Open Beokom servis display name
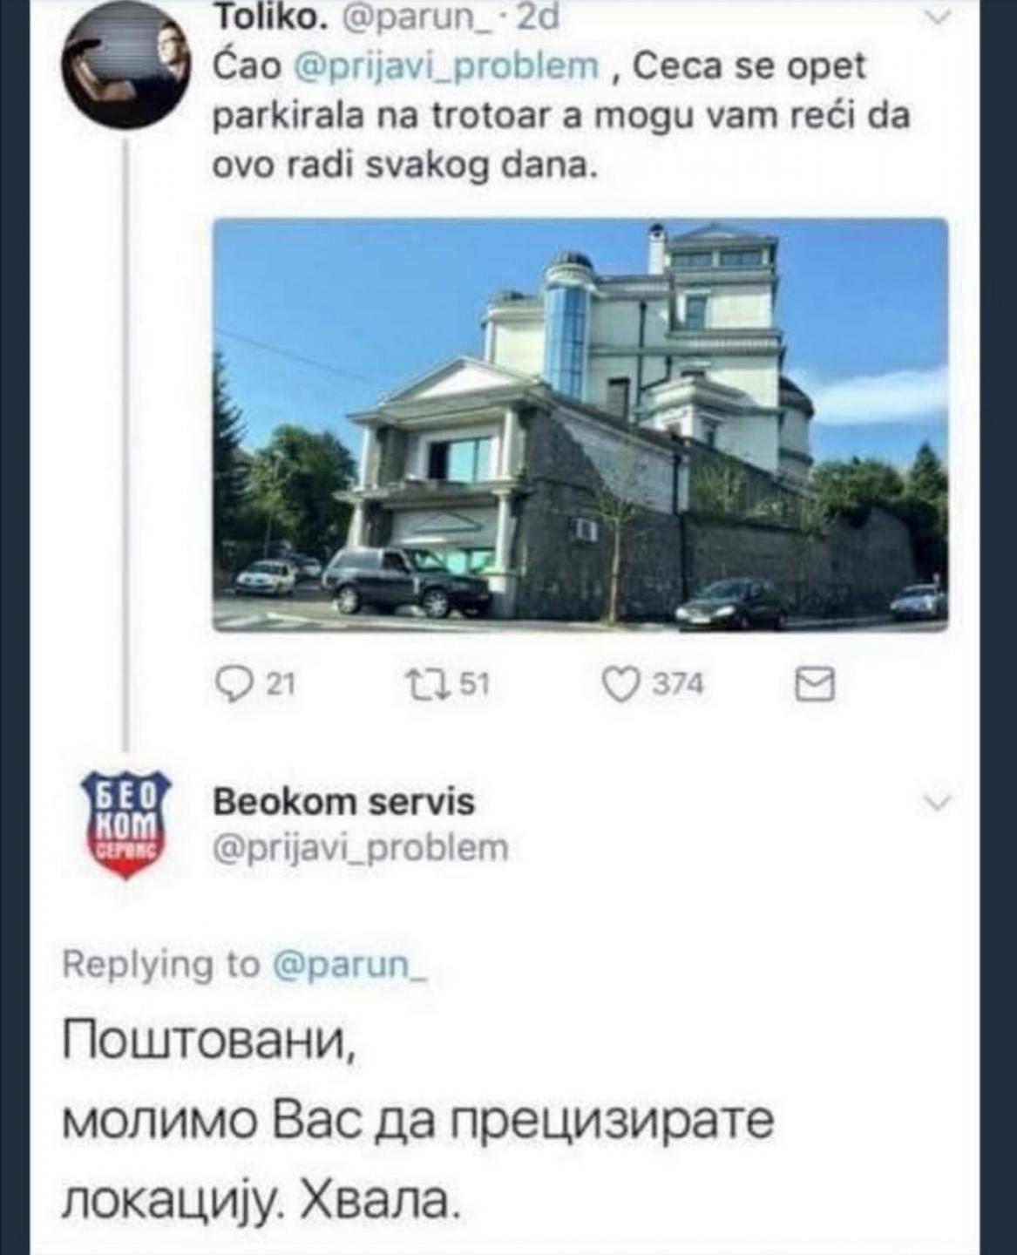 pyautogui.click(x=344, y=802)
